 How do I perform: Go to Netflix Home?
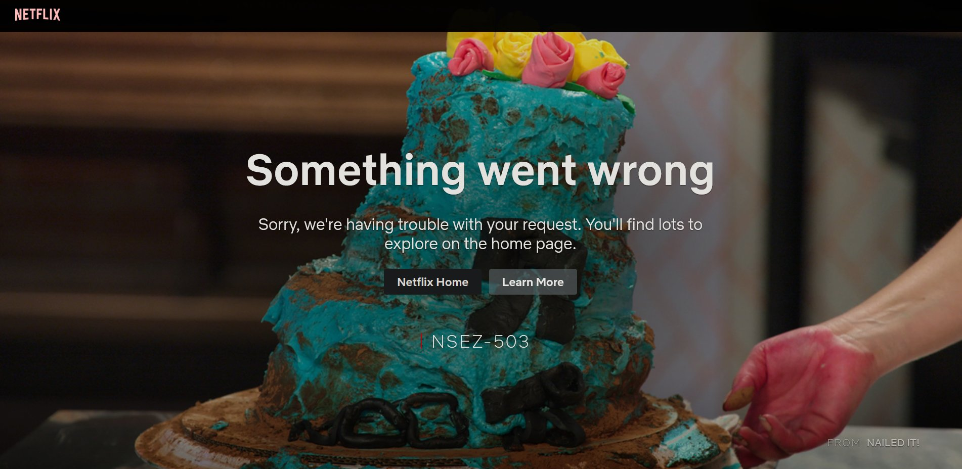432,282
